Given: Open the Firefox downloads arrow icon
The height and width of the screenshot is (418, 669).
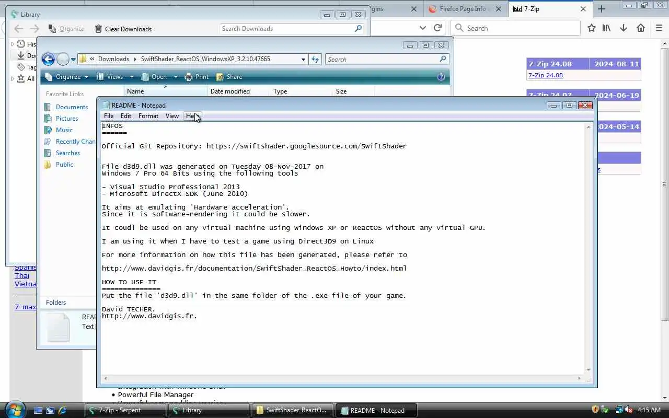Looking at the screenshot, I should tap(623, 28).
